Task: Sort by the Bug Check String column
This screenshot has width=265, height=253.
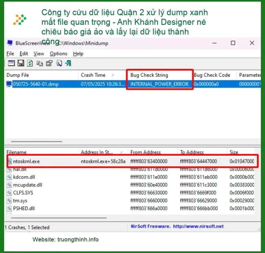Action: pos(160,75)
